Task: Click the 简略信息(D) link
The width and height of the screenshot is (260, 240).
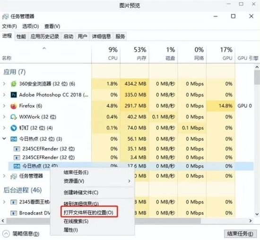Action: click(x=26, y=234)
